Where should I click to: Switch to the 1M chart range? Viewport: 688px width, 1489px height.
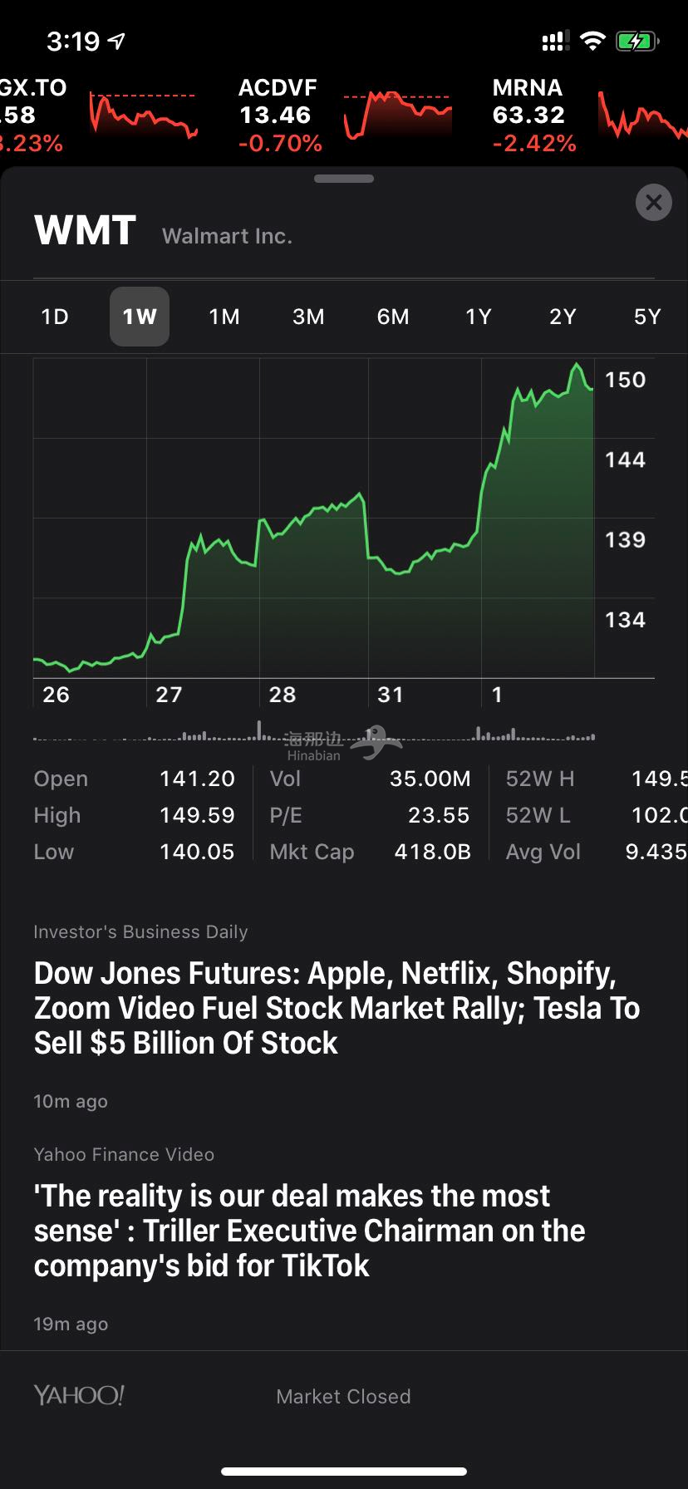pyautogui.click(x=224, y=317)
